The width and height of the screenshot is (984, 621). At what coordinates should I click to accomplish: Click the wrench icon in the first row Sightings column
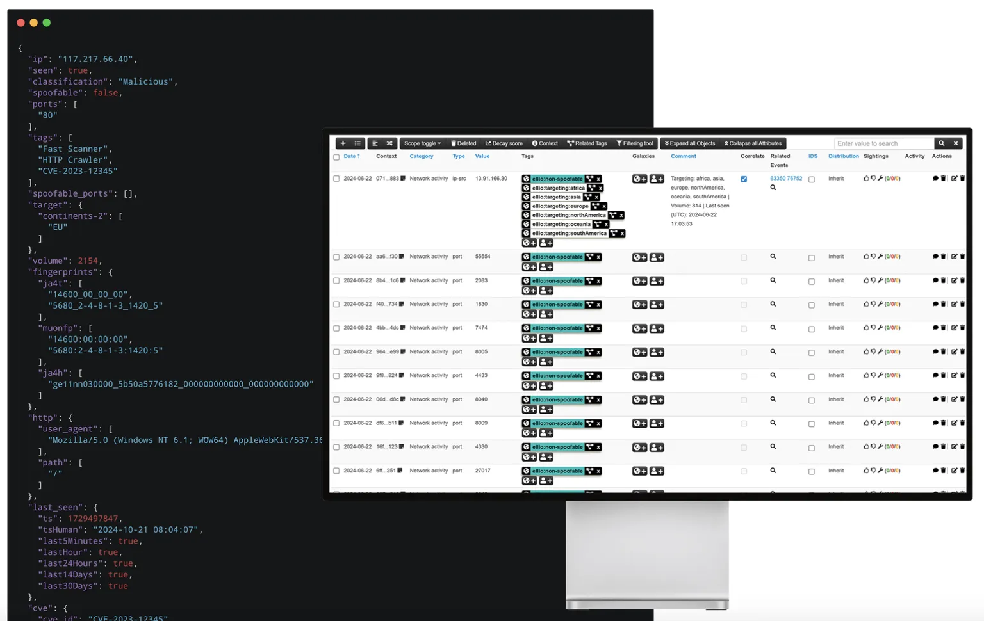click(x=880, y=178)
